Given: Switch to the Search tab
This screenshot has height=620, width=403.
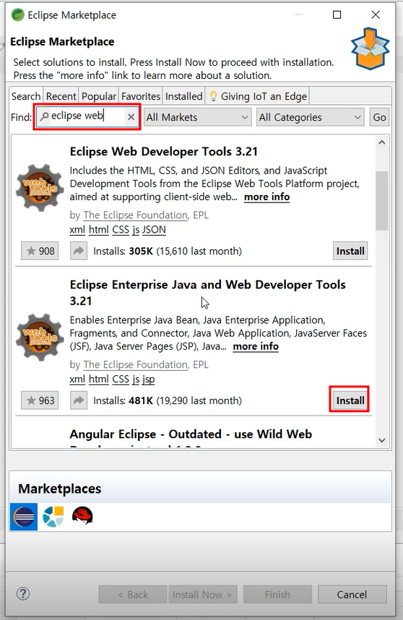Looking at the screenshot, I should tap(26, 96).
